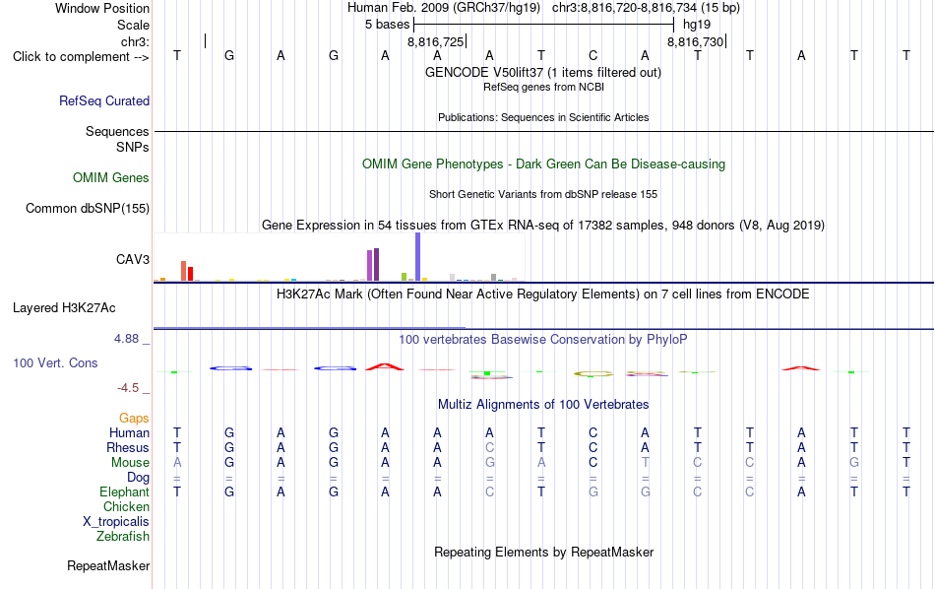Click the 'Click to complement -->' label
The width and height of the screenshot is (935, 589).
(x=81, y=57)
